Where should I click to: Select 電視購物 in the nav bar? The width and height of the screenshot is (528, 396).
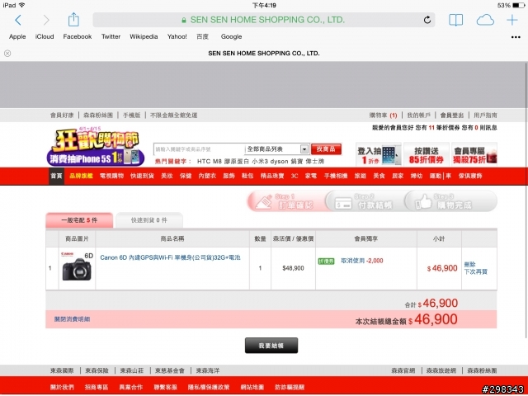pyautogui.click(x=112, y=176)
